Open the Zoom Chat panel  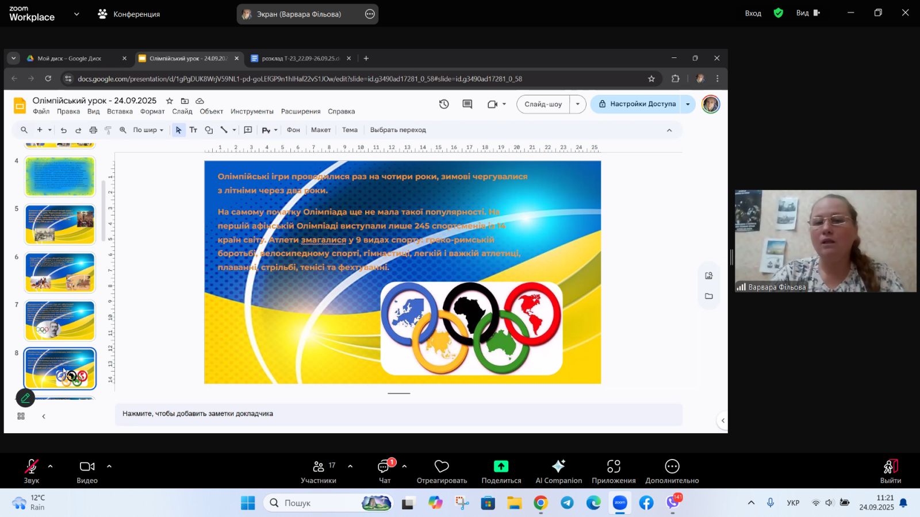click(x=384, y=466)
